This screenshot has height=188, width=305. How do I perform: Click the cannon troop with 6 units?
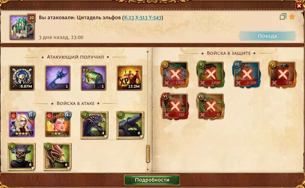(130, 125)
